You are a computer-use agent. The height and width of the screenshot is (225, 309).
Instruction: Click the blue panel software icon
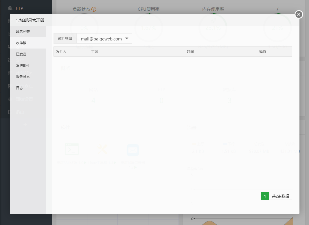click(133, 150)
